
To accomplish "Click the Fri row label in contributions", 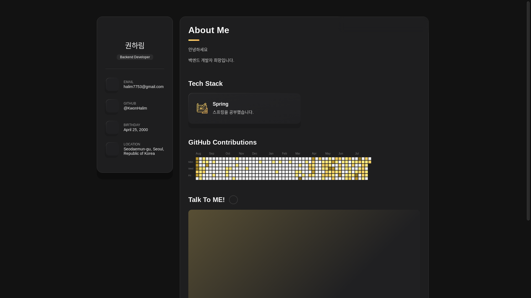I will [190, 175].
